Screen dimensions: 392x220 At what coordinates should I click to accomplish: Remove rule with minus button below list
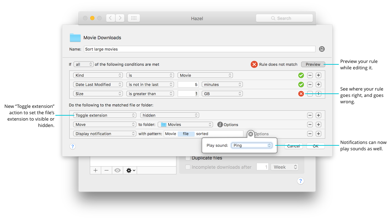click(x=107, y=170)
